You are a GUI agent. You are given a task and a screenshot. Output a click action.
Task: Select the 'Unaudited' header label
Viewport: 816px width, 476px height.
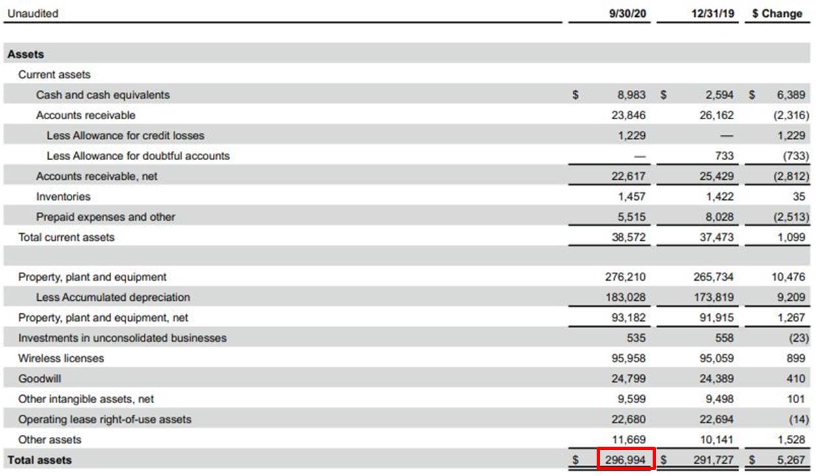33,13
